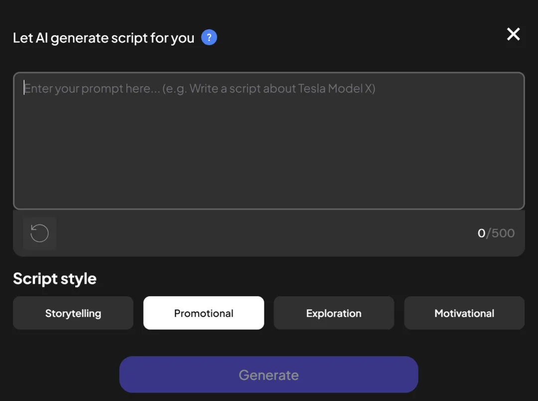
Task: Click the Generate button
Action: 269,375
